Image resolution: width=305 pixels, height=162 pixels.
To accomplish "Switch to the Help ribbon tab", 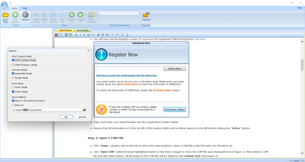I will point(25,8).
